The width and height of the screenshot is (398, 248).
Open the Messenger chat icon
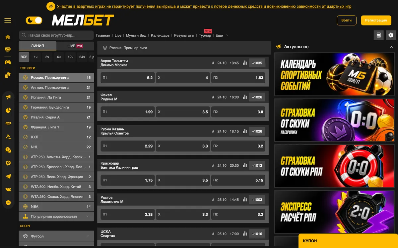coord(8,203)
